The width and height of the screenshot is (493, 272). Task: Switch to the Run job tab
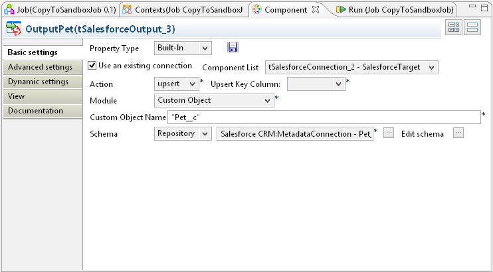coord(395,9)
